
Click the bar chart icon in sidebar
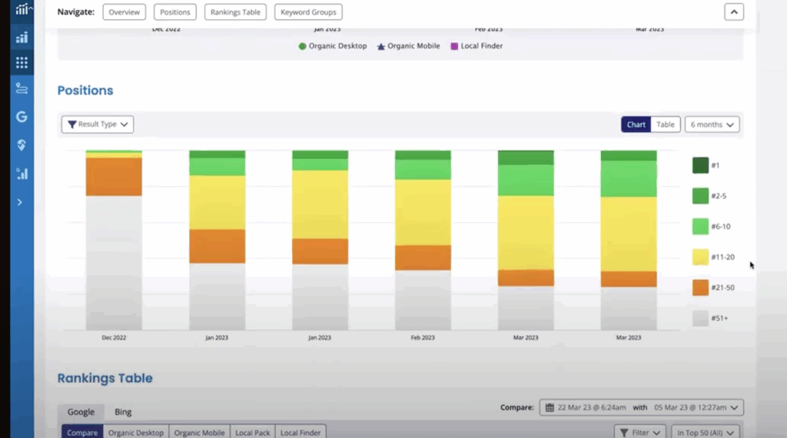click(x=22, y=38)
